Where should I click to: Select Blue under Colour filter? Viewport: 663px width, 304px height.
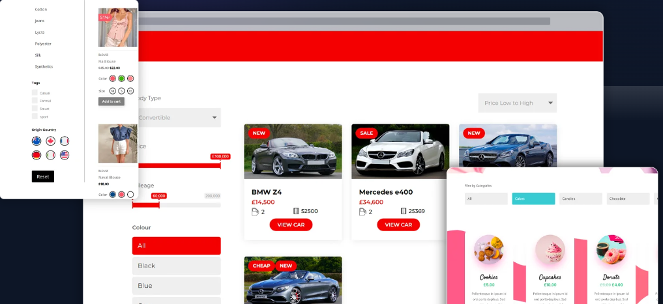(176, 286)
